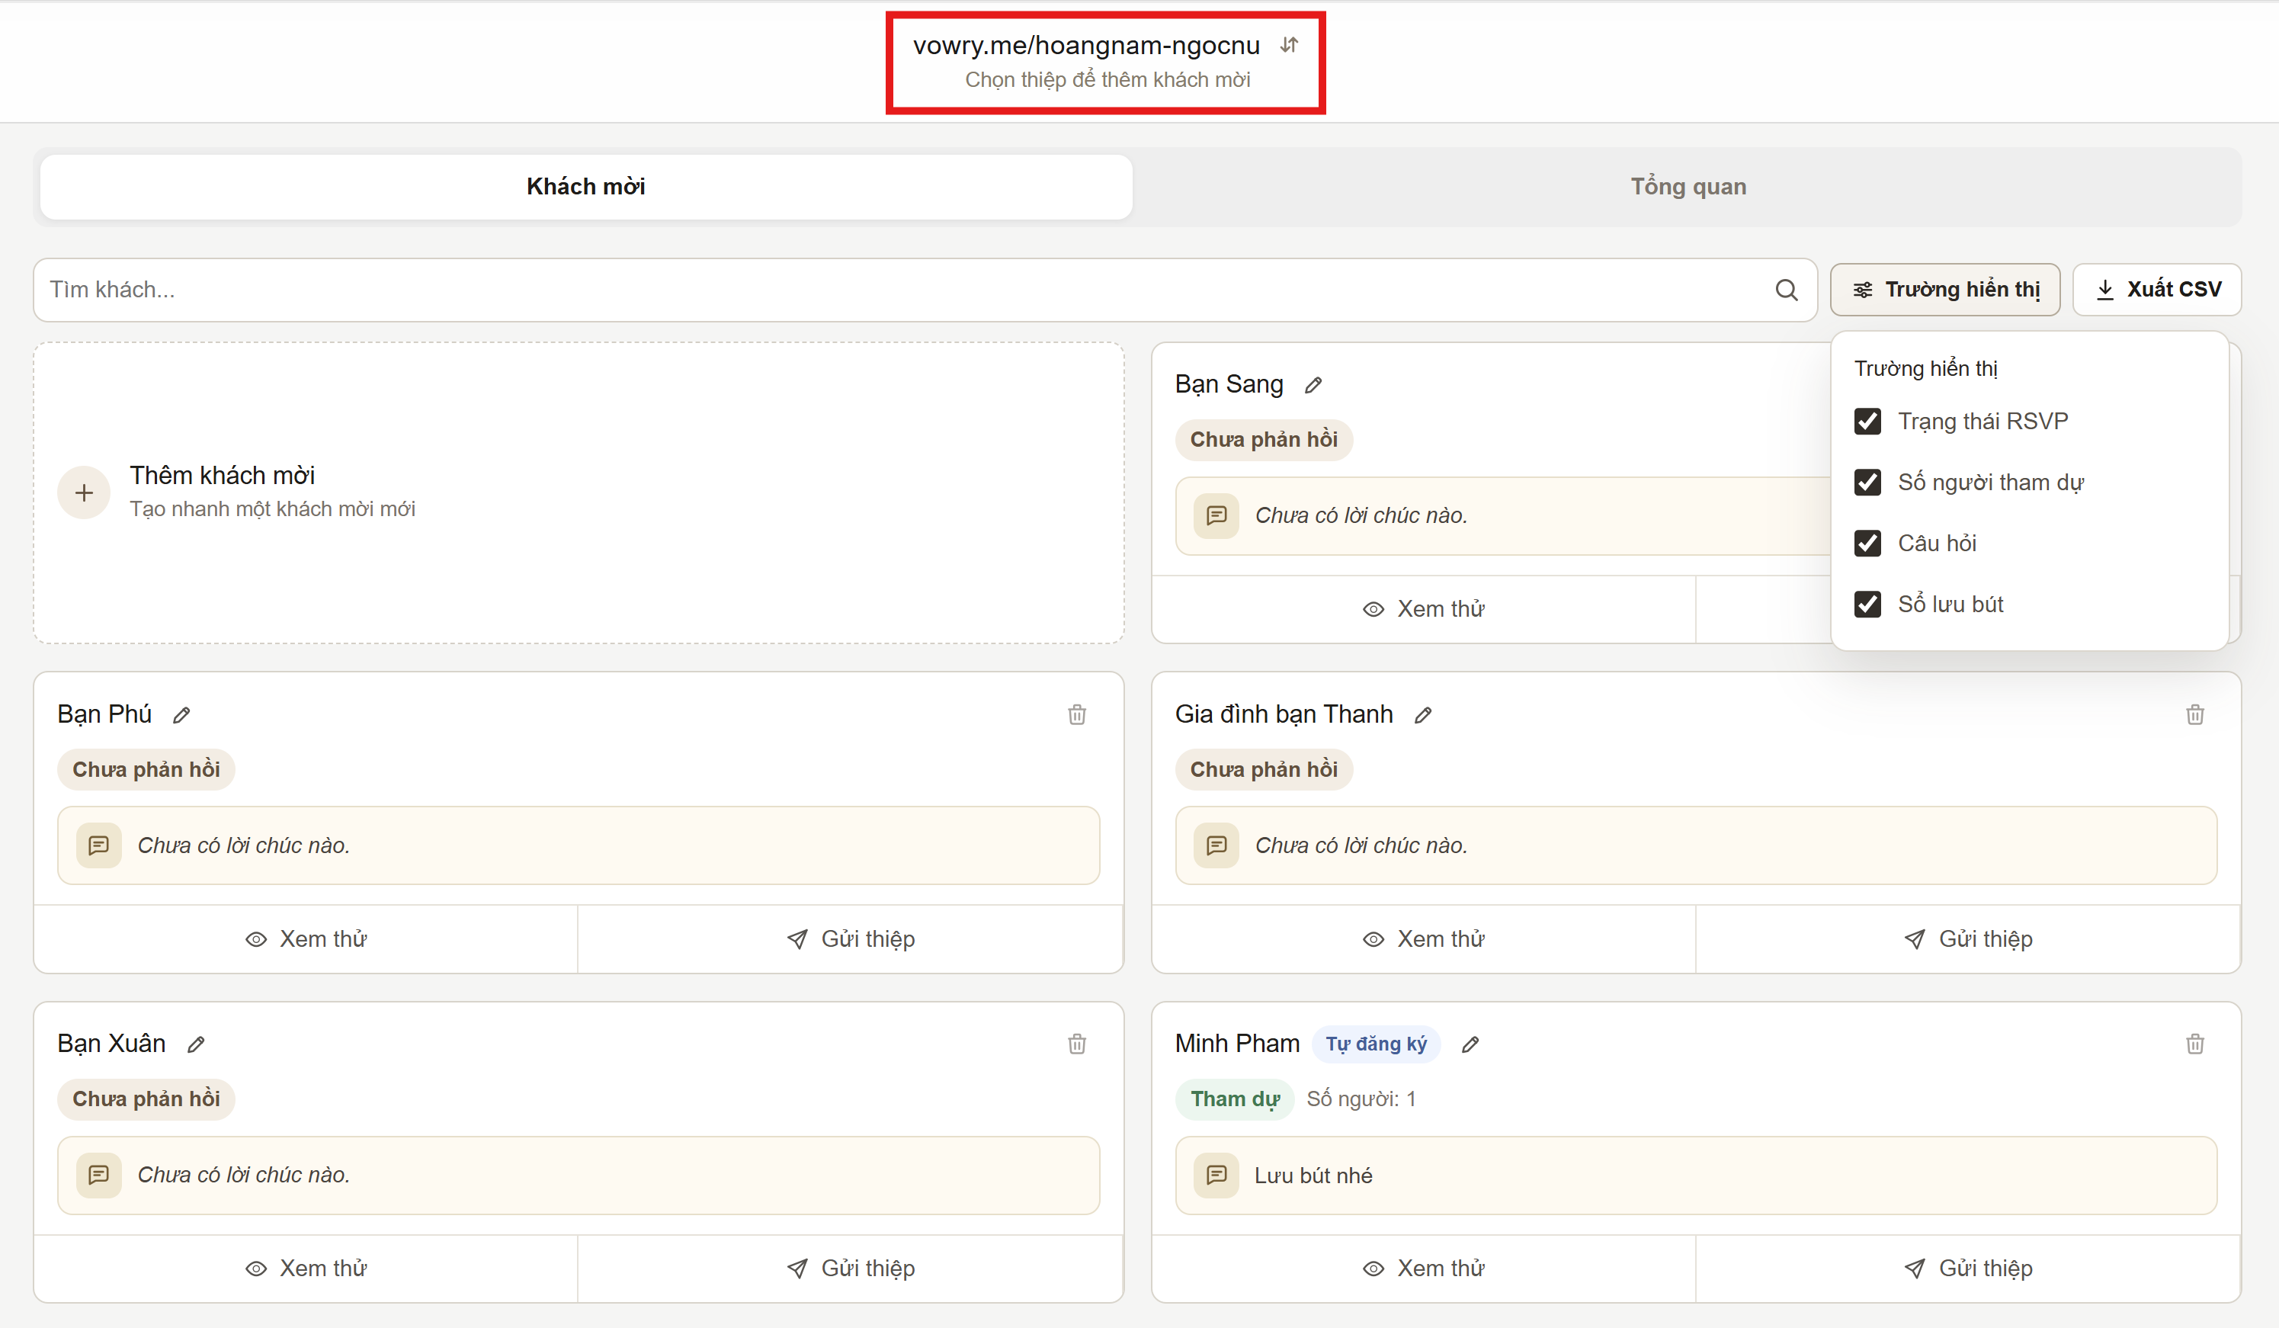Remove Bạn Xuân with trash icon
The width and height of the screenshot is (2279, 1328).
(x=1077, y=1044)
